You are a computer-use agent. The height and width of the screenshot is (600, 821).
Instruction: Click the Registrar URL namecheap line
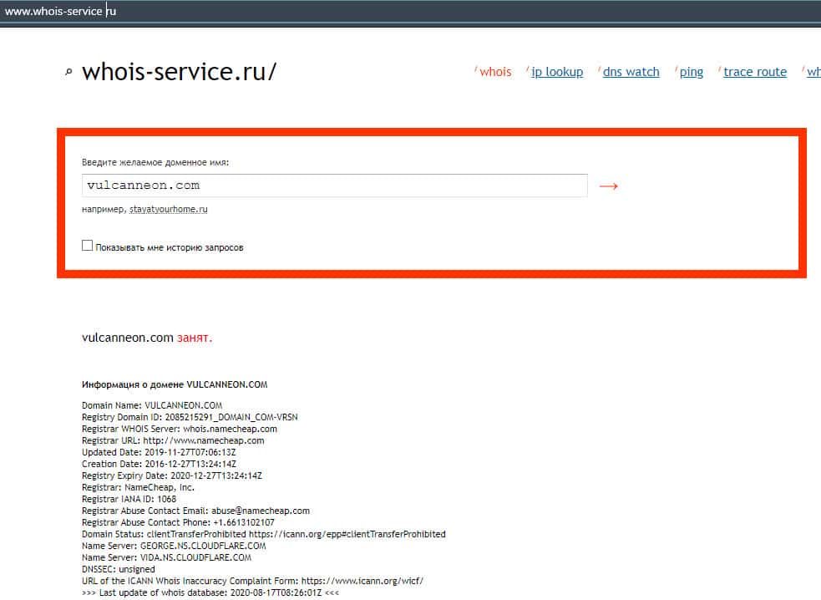(x=173, y=440)
